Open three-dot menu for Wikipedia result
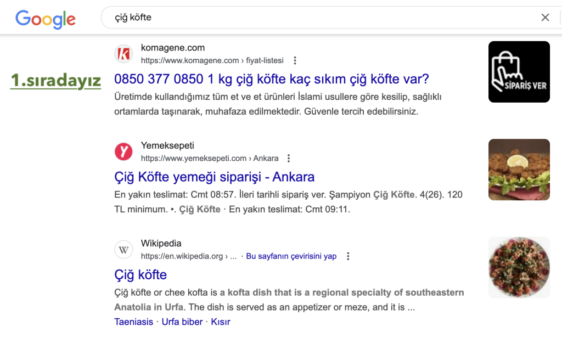The width and height of the screenshot is (562, 338). coord(348,256)
